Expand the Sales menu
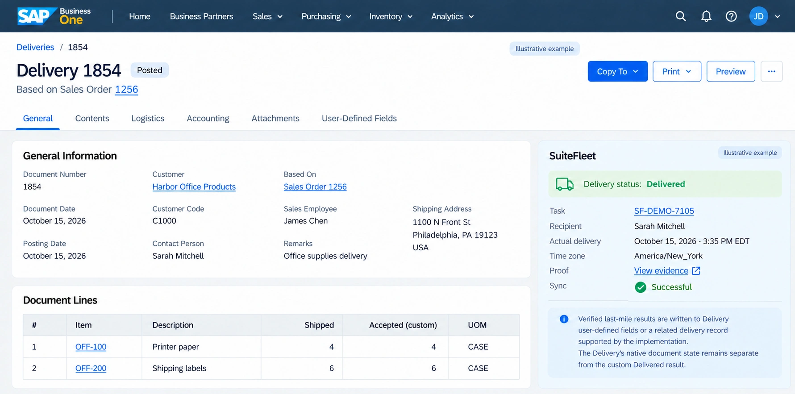 [267, 17]
